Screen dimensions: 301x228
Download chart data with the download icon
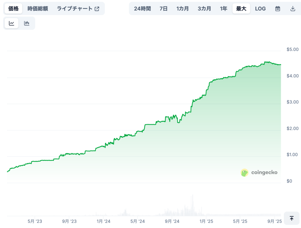(x=292, y=9)
